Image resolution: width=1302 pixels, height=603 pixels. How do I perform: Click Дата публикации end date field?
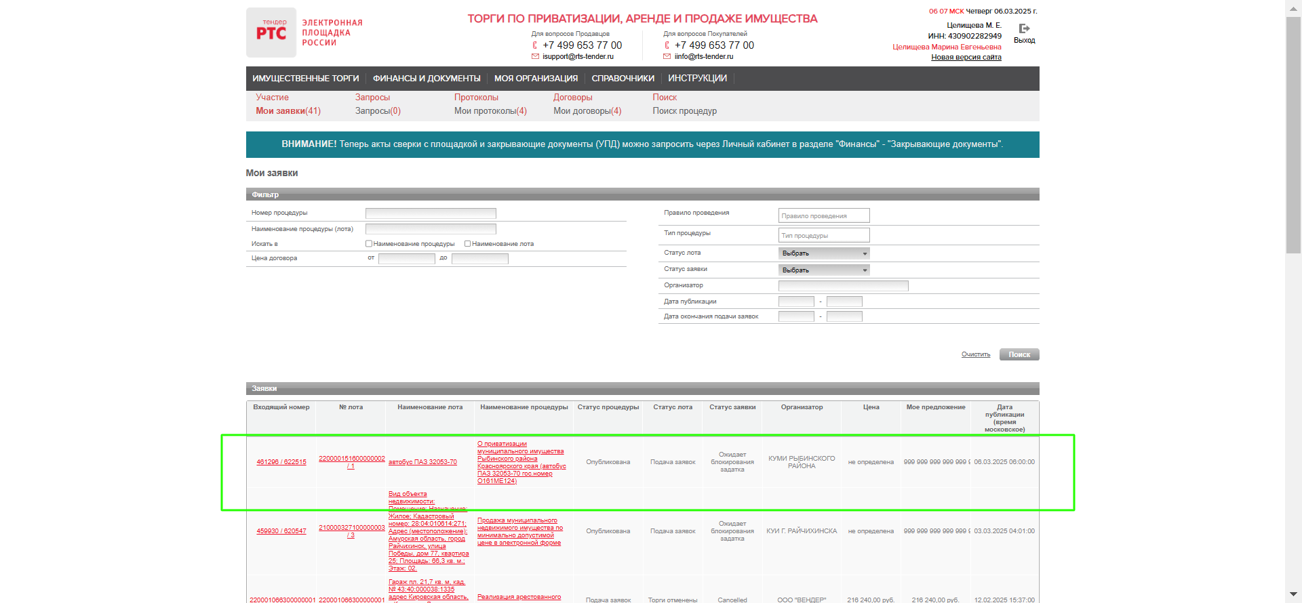click(844, 301)
